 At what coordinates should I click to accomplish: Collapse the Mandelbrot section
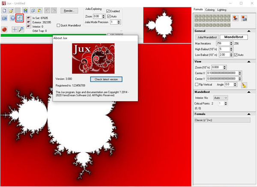[x=249, y=92]
